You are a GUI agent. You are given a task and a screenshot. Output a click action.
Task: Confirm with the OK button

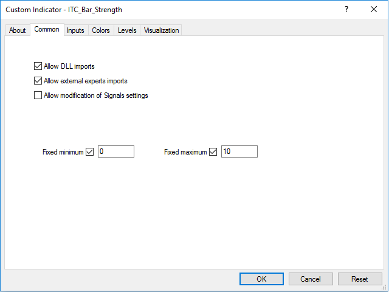tap(261, 279)
